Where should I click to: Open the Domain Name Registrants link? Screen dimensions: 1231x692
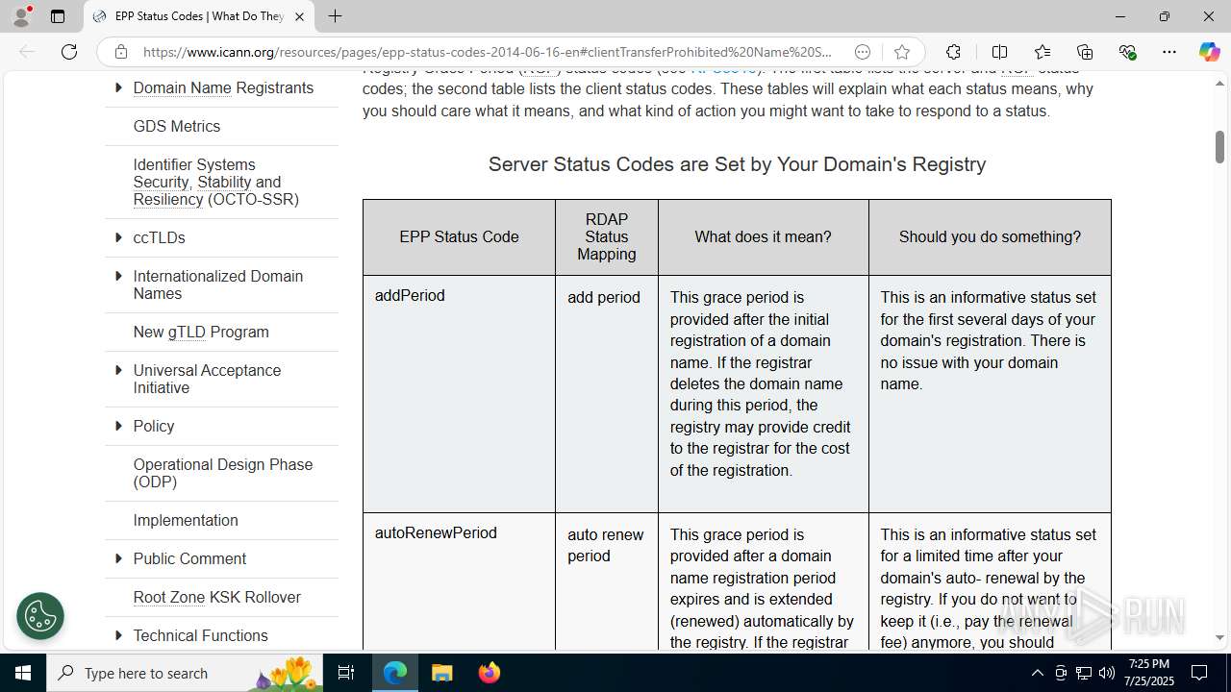(223, 87)
